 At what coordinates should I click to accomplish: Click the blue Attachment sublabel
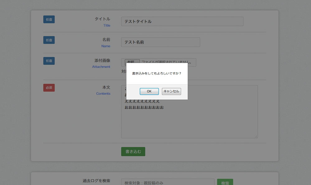coord(101,67)
